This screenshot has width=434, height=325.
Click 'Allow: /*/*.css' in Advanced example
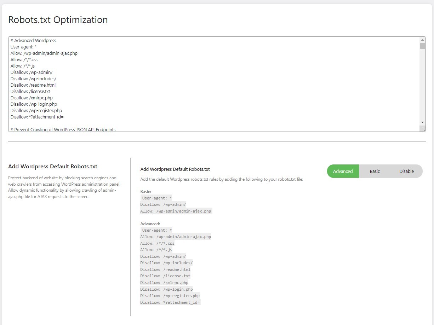(x=157, y=243)
